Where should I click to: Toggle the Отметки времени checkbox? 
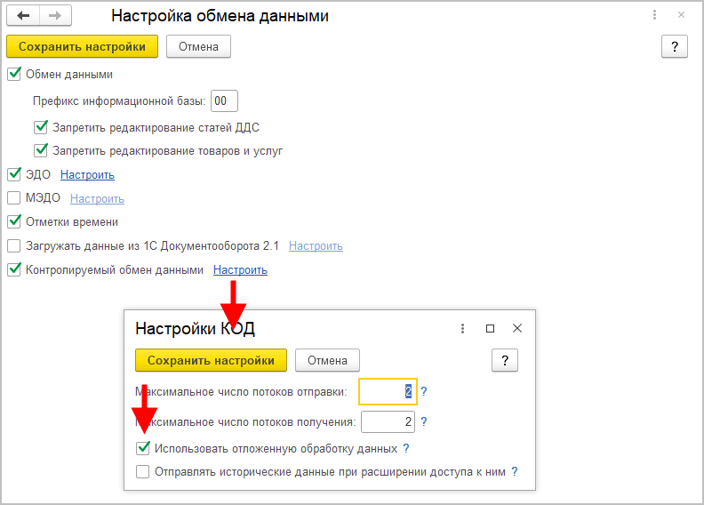(14, 221)
